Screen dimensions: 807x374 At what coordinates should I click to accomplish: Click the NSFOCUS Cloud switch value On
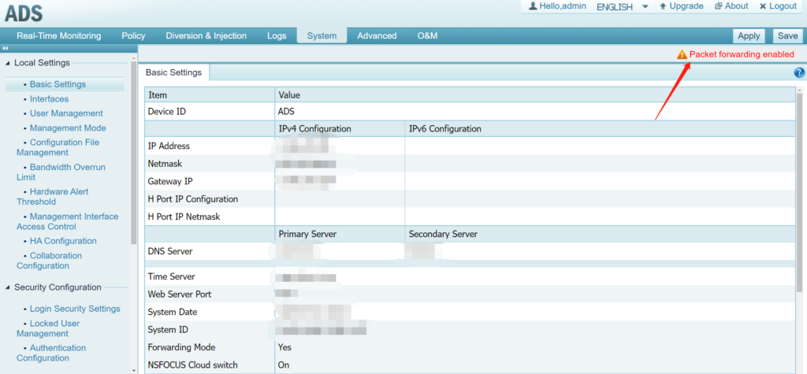click(x=284, y=365)
